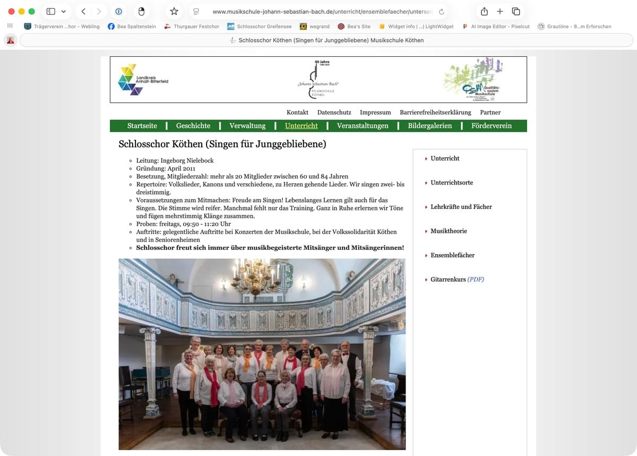The height and width of the screenshot is (456, 637).
Task: Go forward to the next page
Action: coord(99,11)
